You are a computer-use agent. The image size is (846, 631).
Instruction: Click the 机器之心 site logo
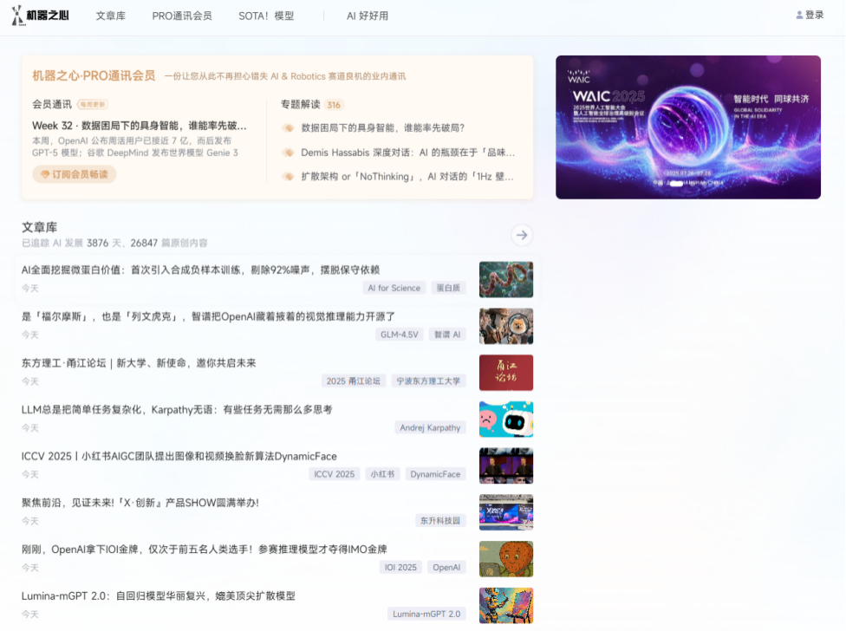point(41,16)
